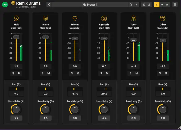
Task: Click the Toms gain value -4.4
Action: point(134,66)
